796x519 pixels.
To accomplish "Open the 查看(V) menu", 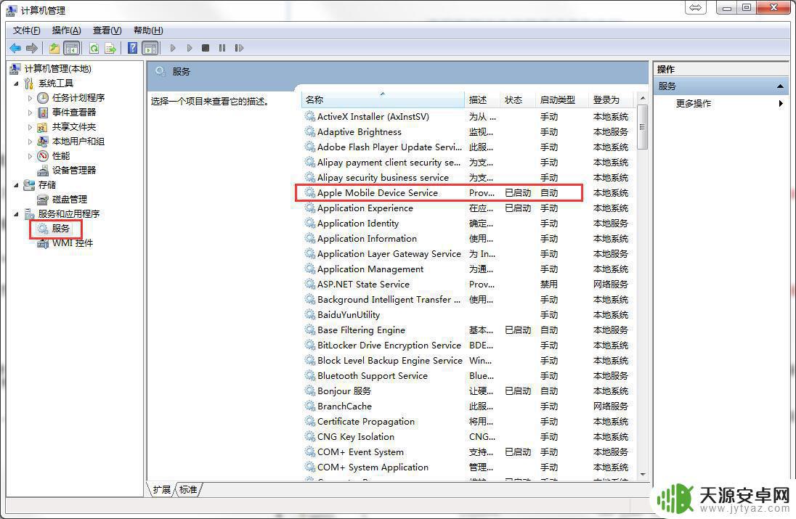I will tap(107, 30).
